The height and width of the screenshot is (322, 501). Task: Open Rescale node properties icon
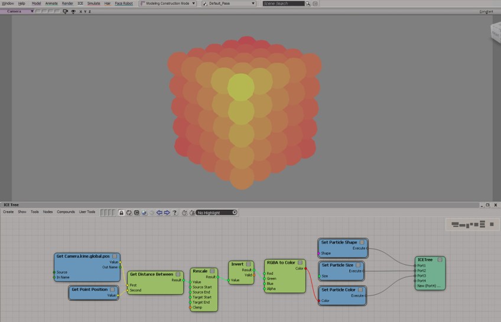[213, 271]
